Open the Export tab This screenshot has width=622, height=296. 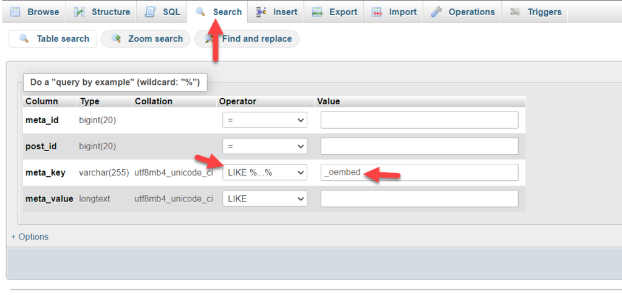(334, 12)
